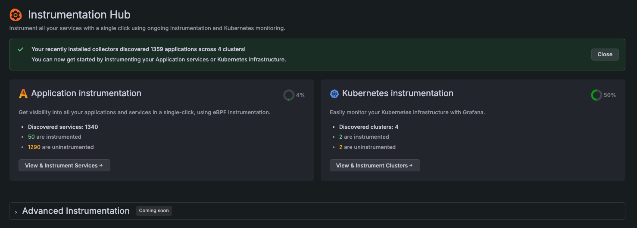This screenshot has width=637, height=228.
Task: Expand the Advanced Instrumentation chevron
Action: (16, 212)
